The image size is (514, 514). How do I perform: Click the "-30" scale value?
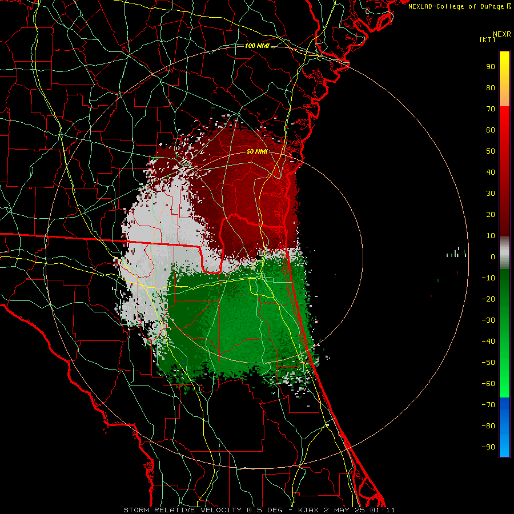488,320
